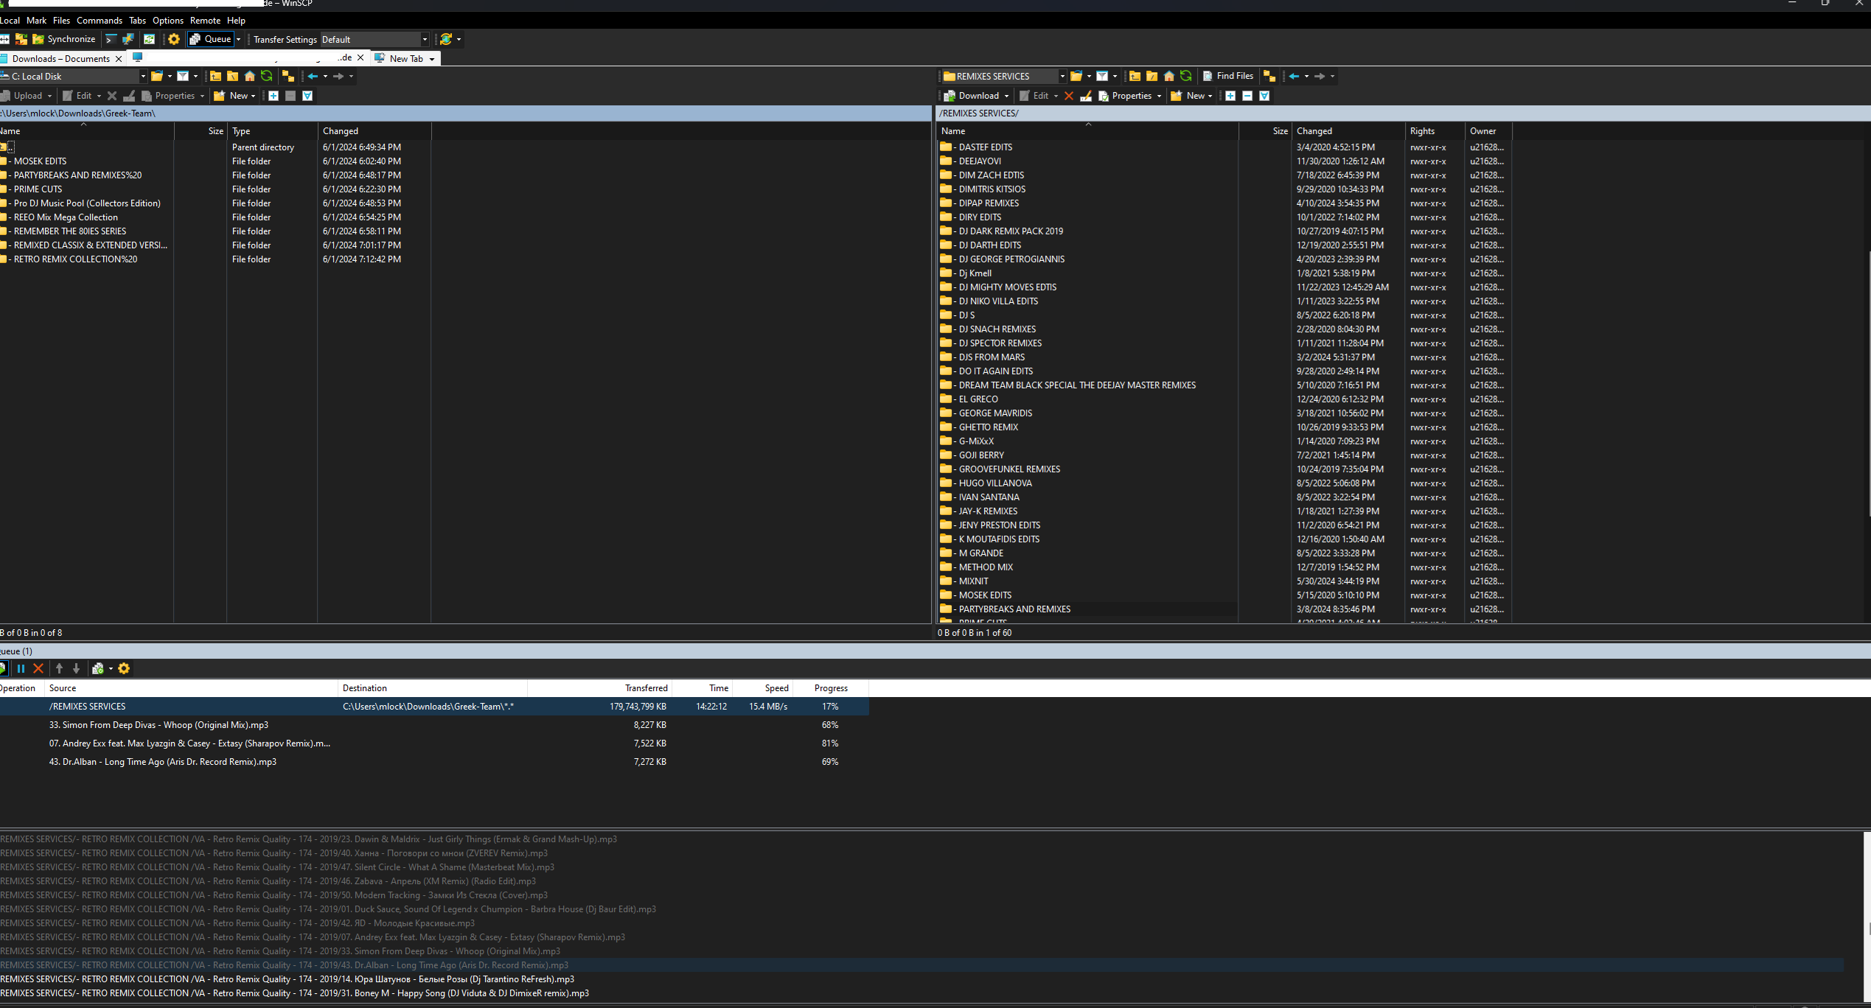This screenshot has height=1008, width=1871.
Task: Click the REMIXES SERVICES transfer progress bar
Action: [830, 706]
